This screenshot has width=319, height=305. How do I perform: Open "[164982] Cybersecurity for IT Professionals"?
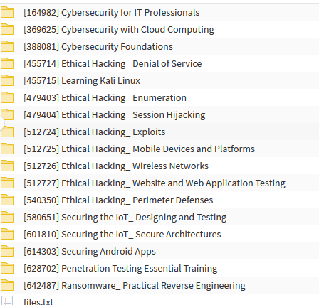tap(112, 13)
